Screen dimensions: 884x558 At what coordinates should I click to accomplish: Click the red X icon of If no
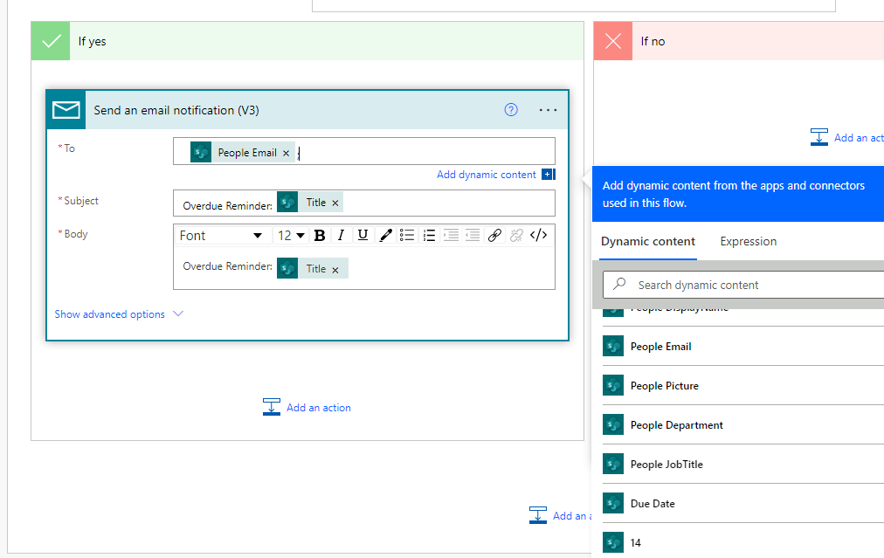point(613,41)
